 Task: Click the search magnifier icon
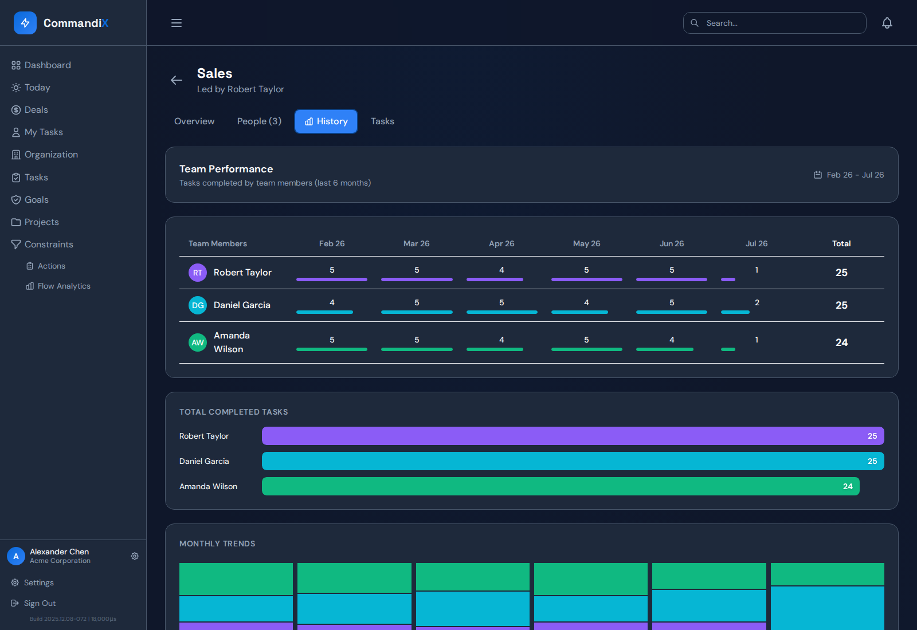pos(695,23)
